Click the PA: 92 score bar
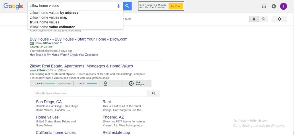 click(x=51, y=84)
